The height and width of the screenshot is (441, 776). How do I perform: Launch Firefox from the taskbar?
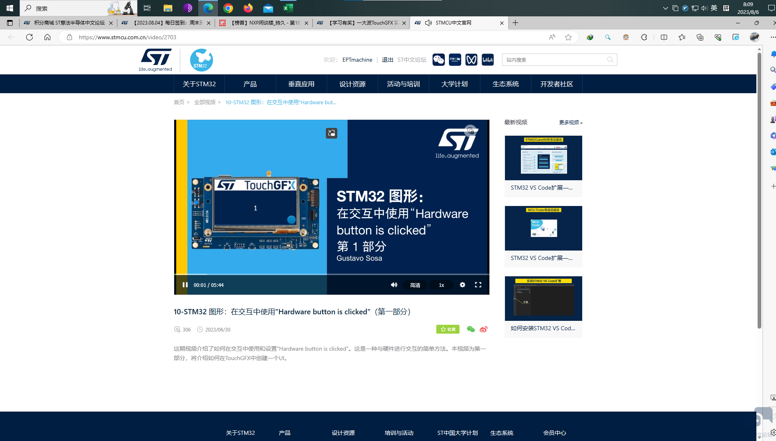[248, 8]
